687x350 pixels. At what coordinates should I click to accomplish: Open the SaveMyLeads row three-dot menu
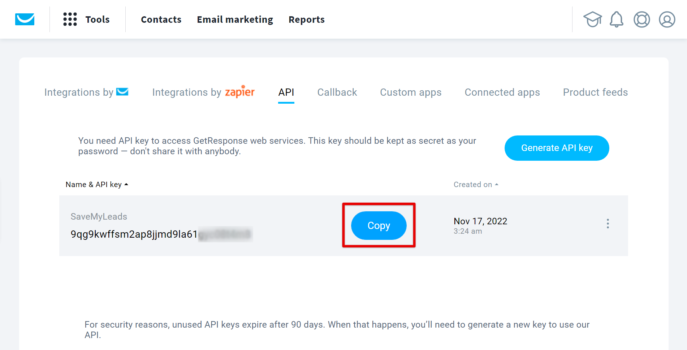click(608, 224)
